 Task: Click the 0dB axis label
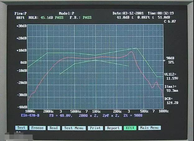point(24,62)
